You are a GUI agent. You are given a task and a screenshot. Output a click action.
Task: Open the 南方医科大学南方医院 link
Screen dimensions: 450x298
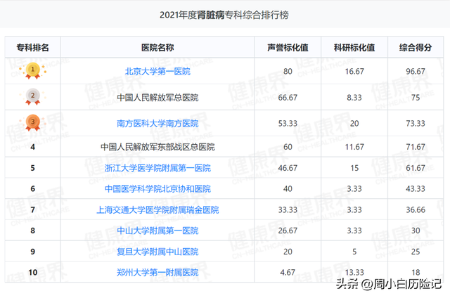pyautogui.click(x=157, y=124)
